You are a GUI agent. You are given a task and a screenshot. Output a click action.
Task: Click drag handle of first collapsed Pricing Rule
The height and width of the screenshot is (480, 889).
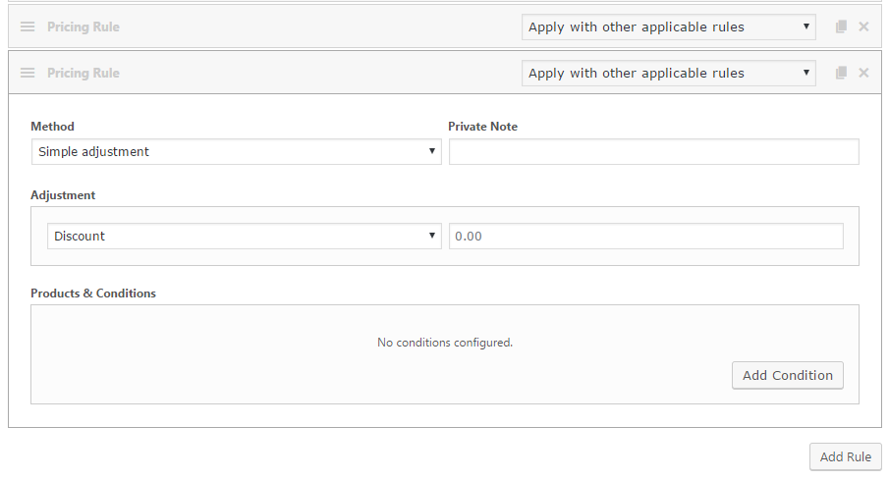(x=28, y=27)
